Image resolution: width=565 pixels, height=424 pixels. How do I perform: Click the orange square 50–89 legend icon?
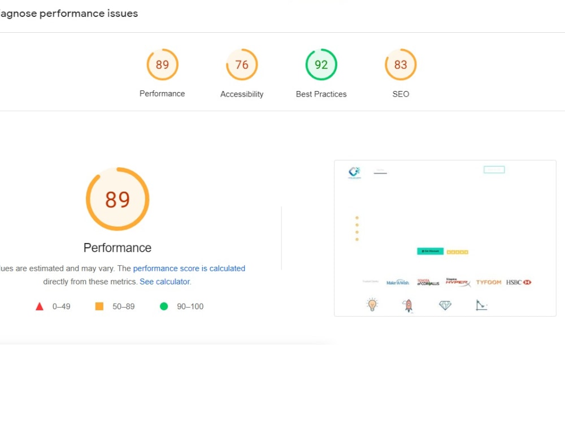(x=99, y=306)
